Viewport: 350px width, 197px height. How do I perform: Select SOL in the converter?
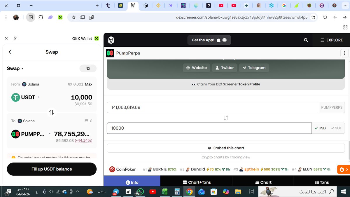[x=336, y=128]
